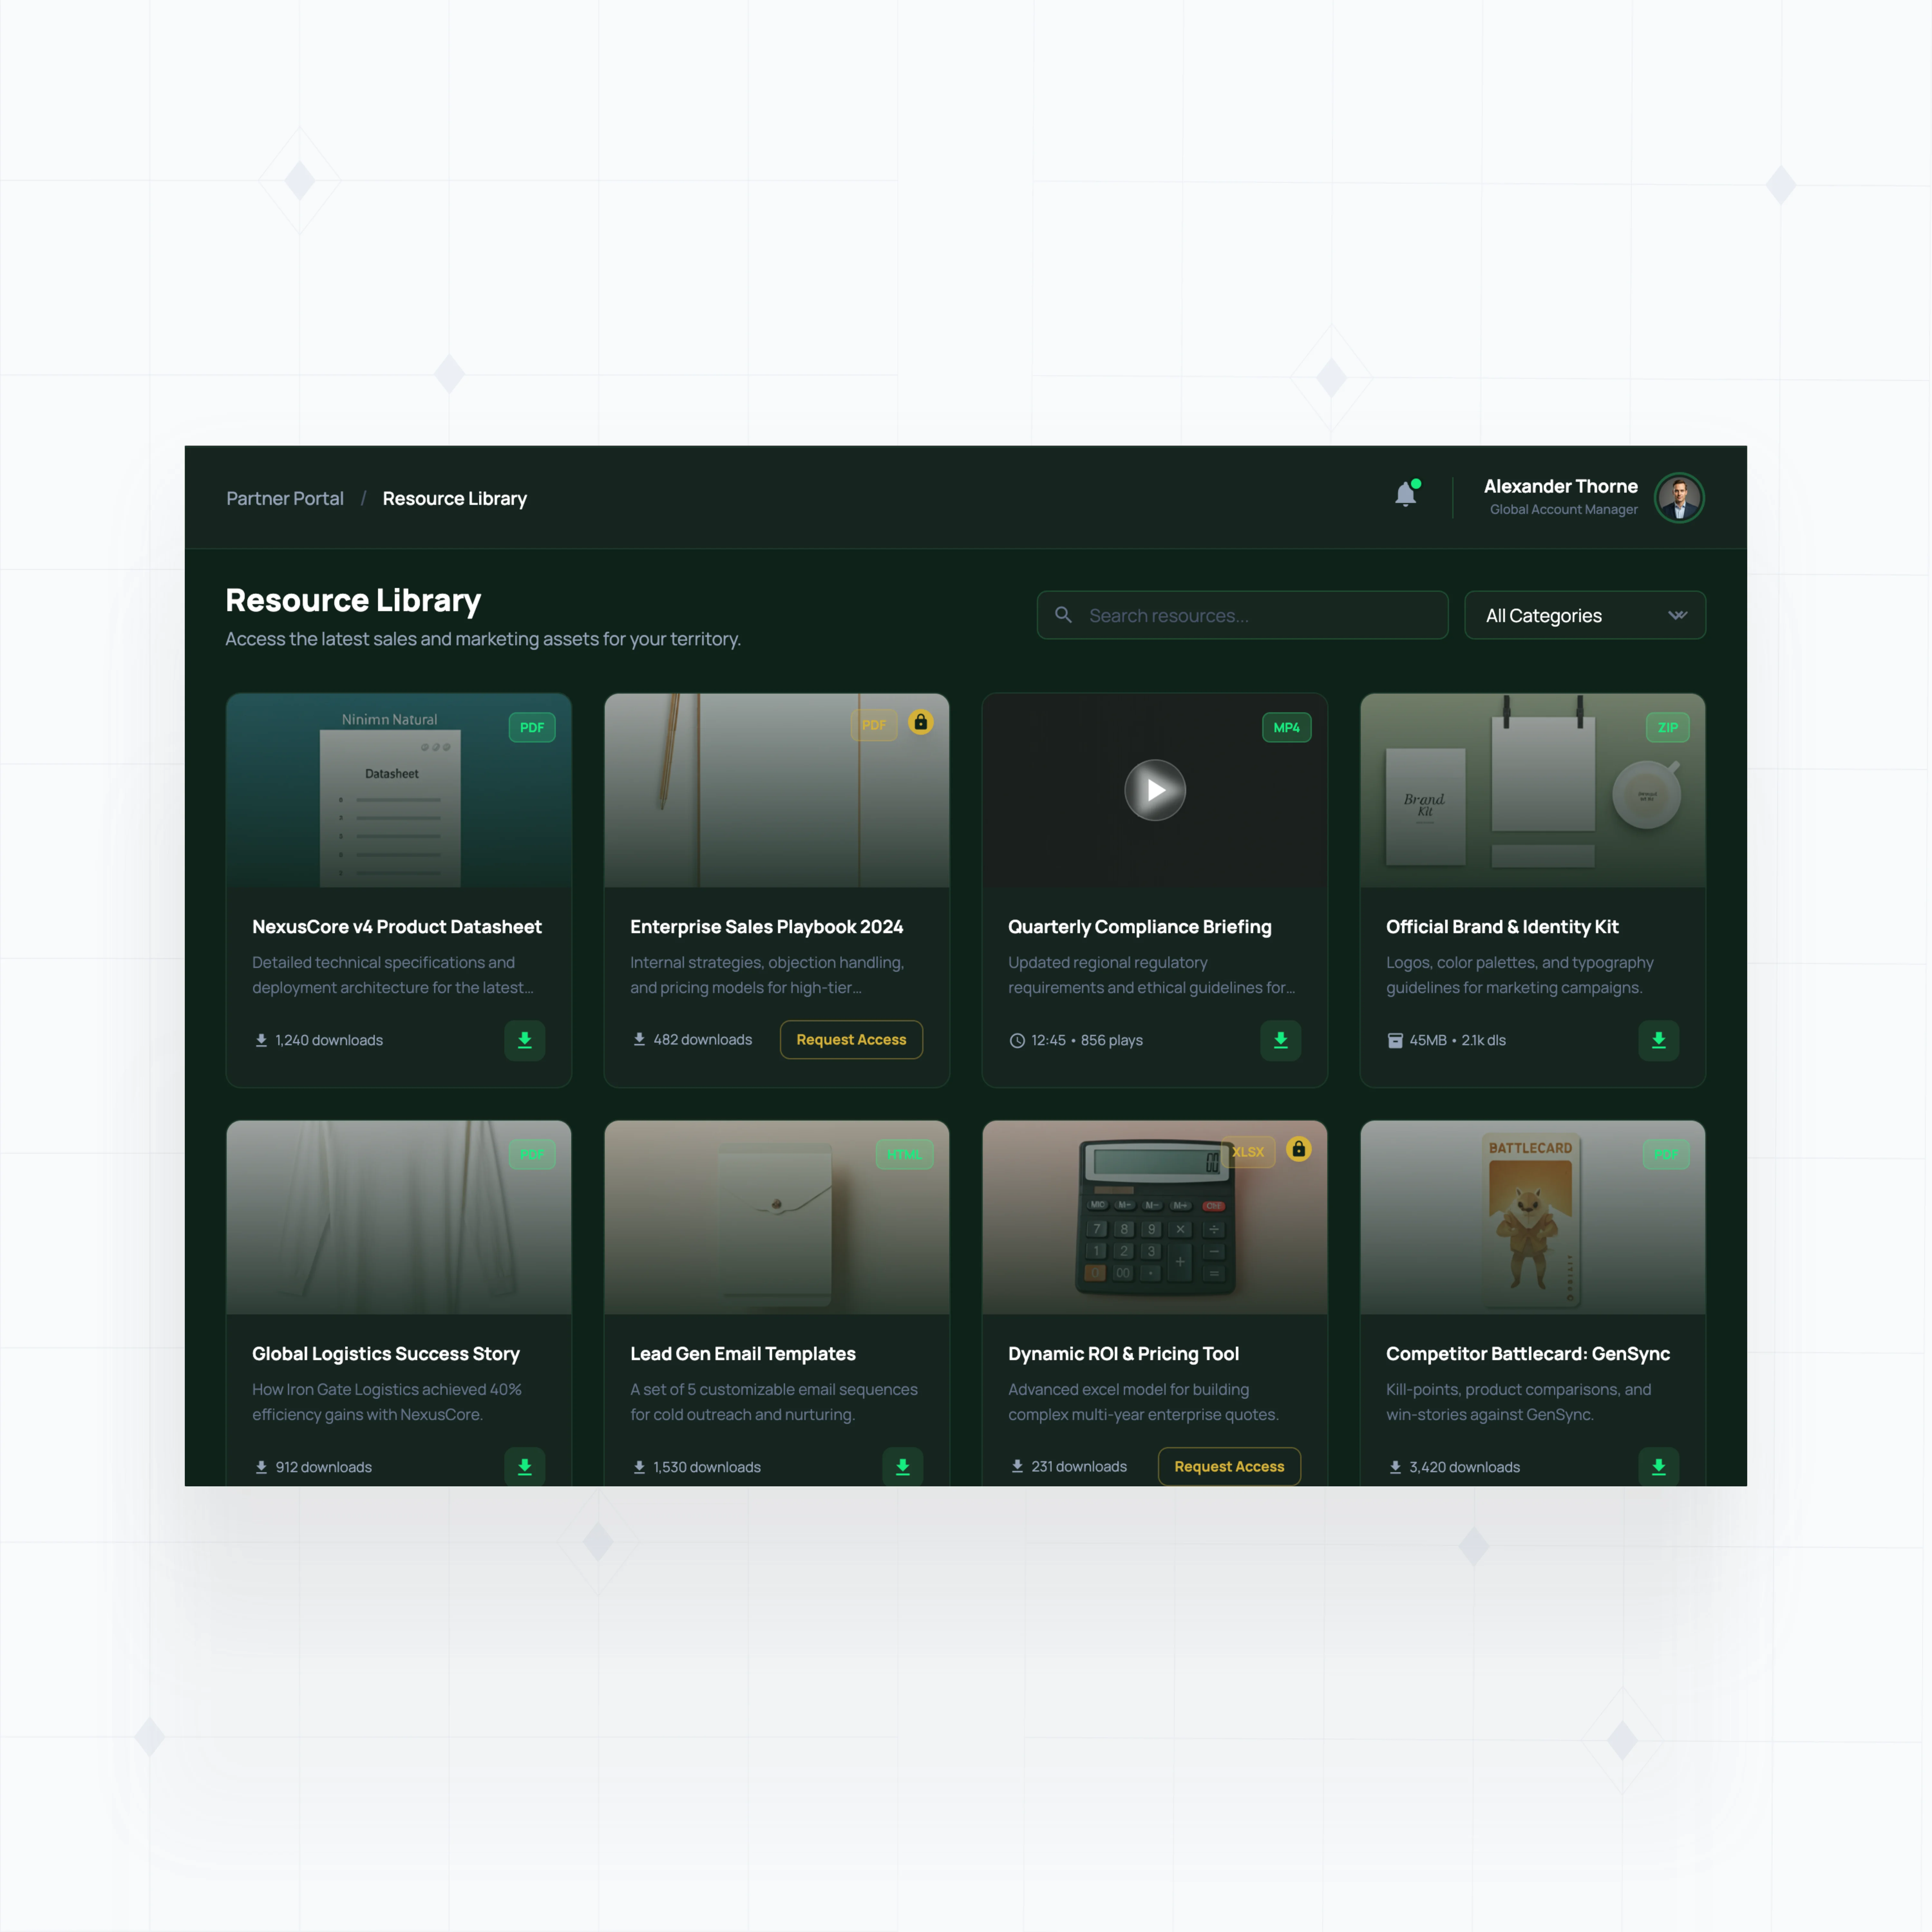Open profile menu via Alexander Thorne avatar
The image size is (1932, 1932).
(1679, 497)
